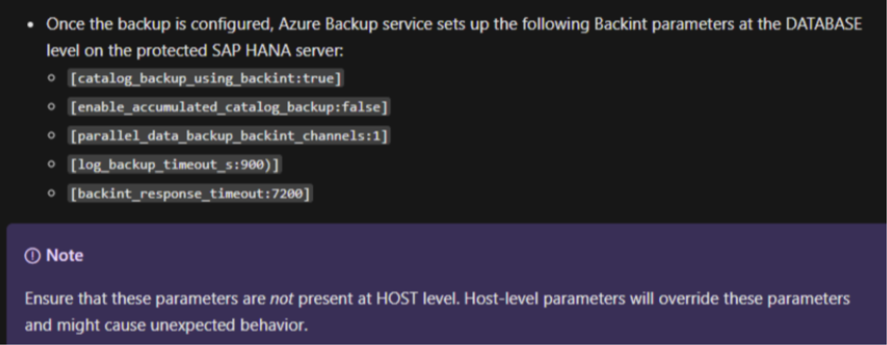
Task: Click the Note heading label
Action: coord(65,255)
